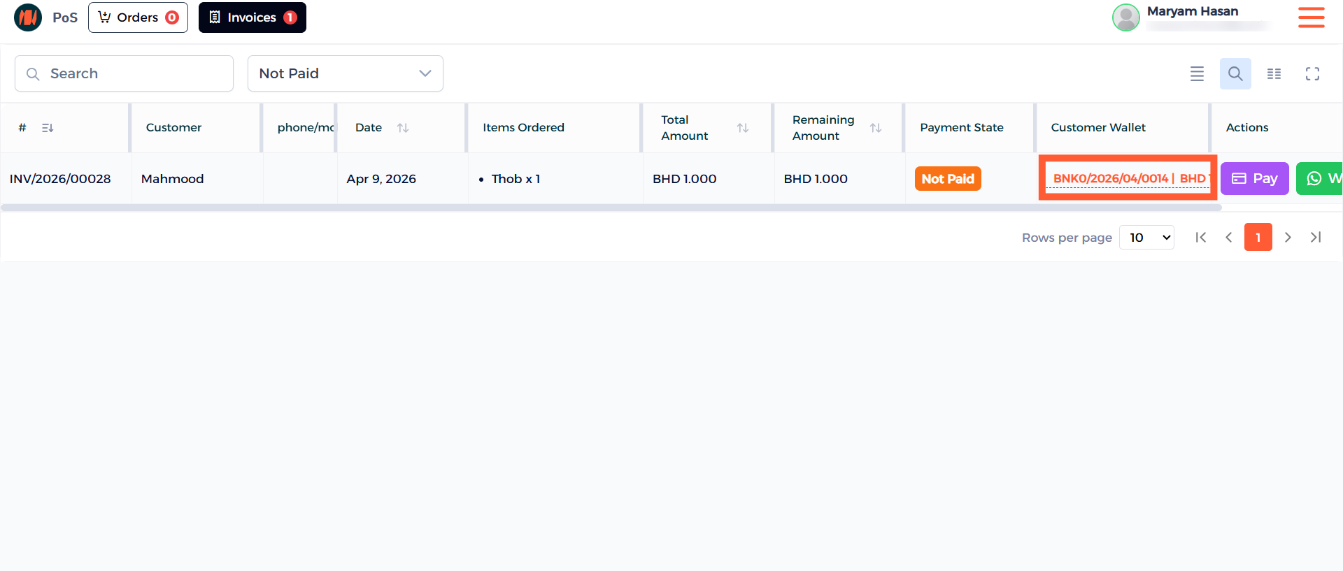The width and height of the screenshot is (1343, 571).
Task: Sort by invoice number column icon
Action: click(48, 128)
